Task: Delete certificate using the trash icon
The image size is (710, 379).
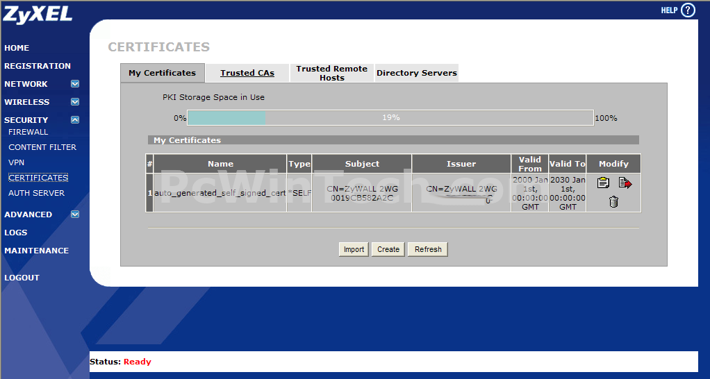Action: [x=613, y=202]
